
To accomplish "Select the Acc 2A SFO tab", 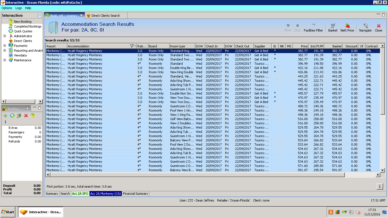I will [x=80, y=194].
